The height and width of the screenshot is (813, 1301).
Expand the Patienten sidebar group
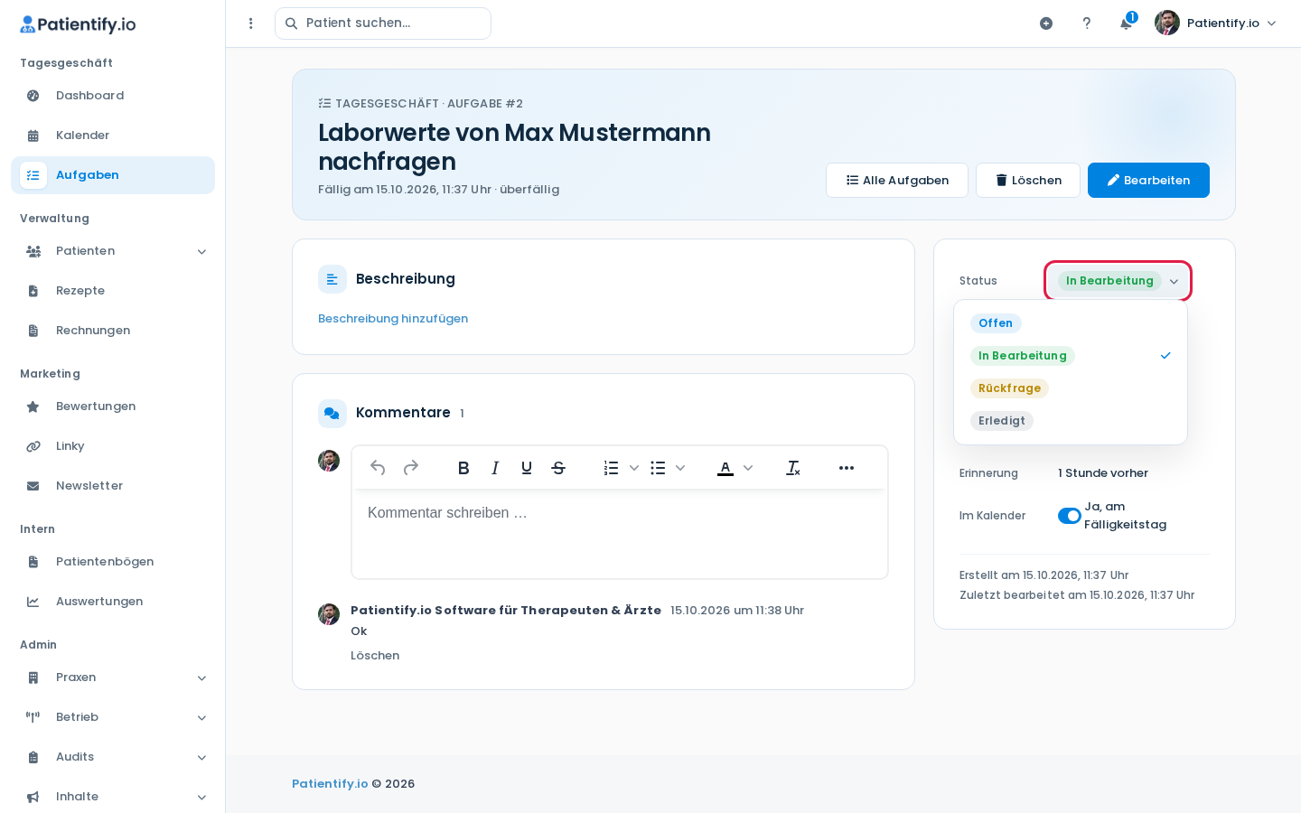tap(113, 251)
